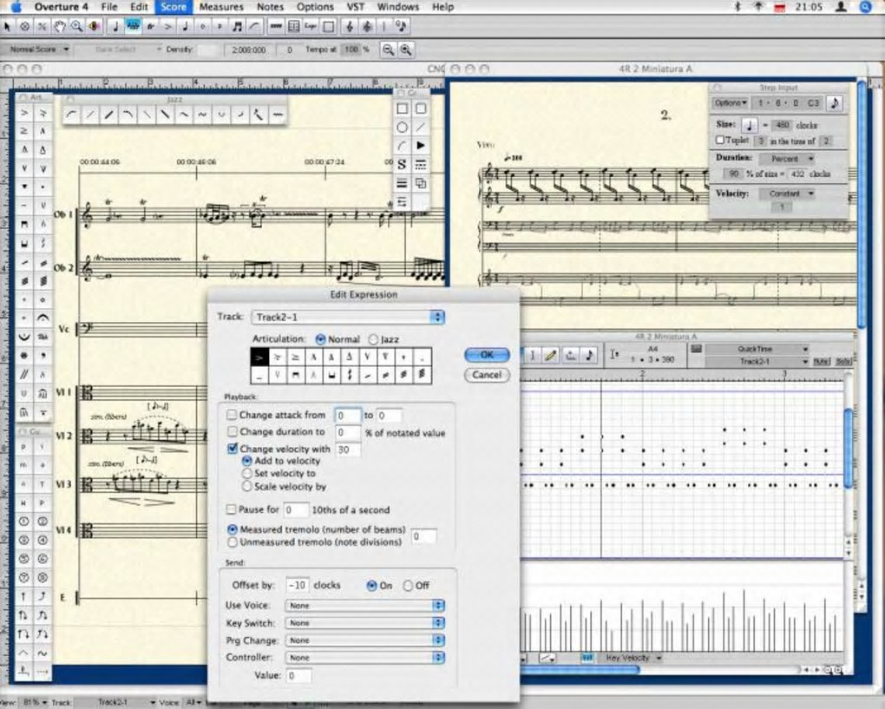Uncheck Change velocity with checkbox
885x709 pixels.
(233, 449)
